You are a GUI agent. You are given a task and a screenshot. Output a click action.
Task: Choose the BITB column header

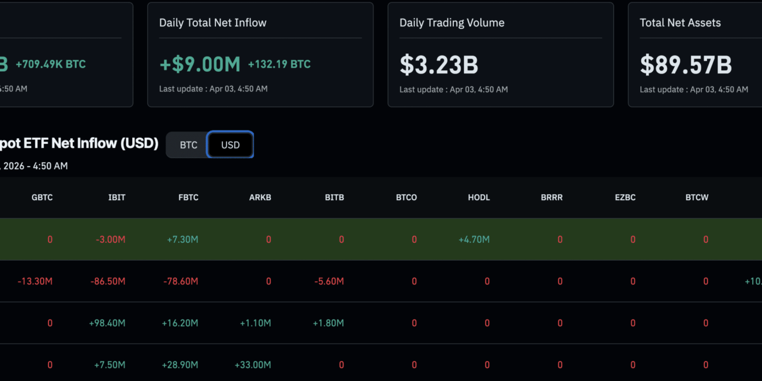pos(334,198)
